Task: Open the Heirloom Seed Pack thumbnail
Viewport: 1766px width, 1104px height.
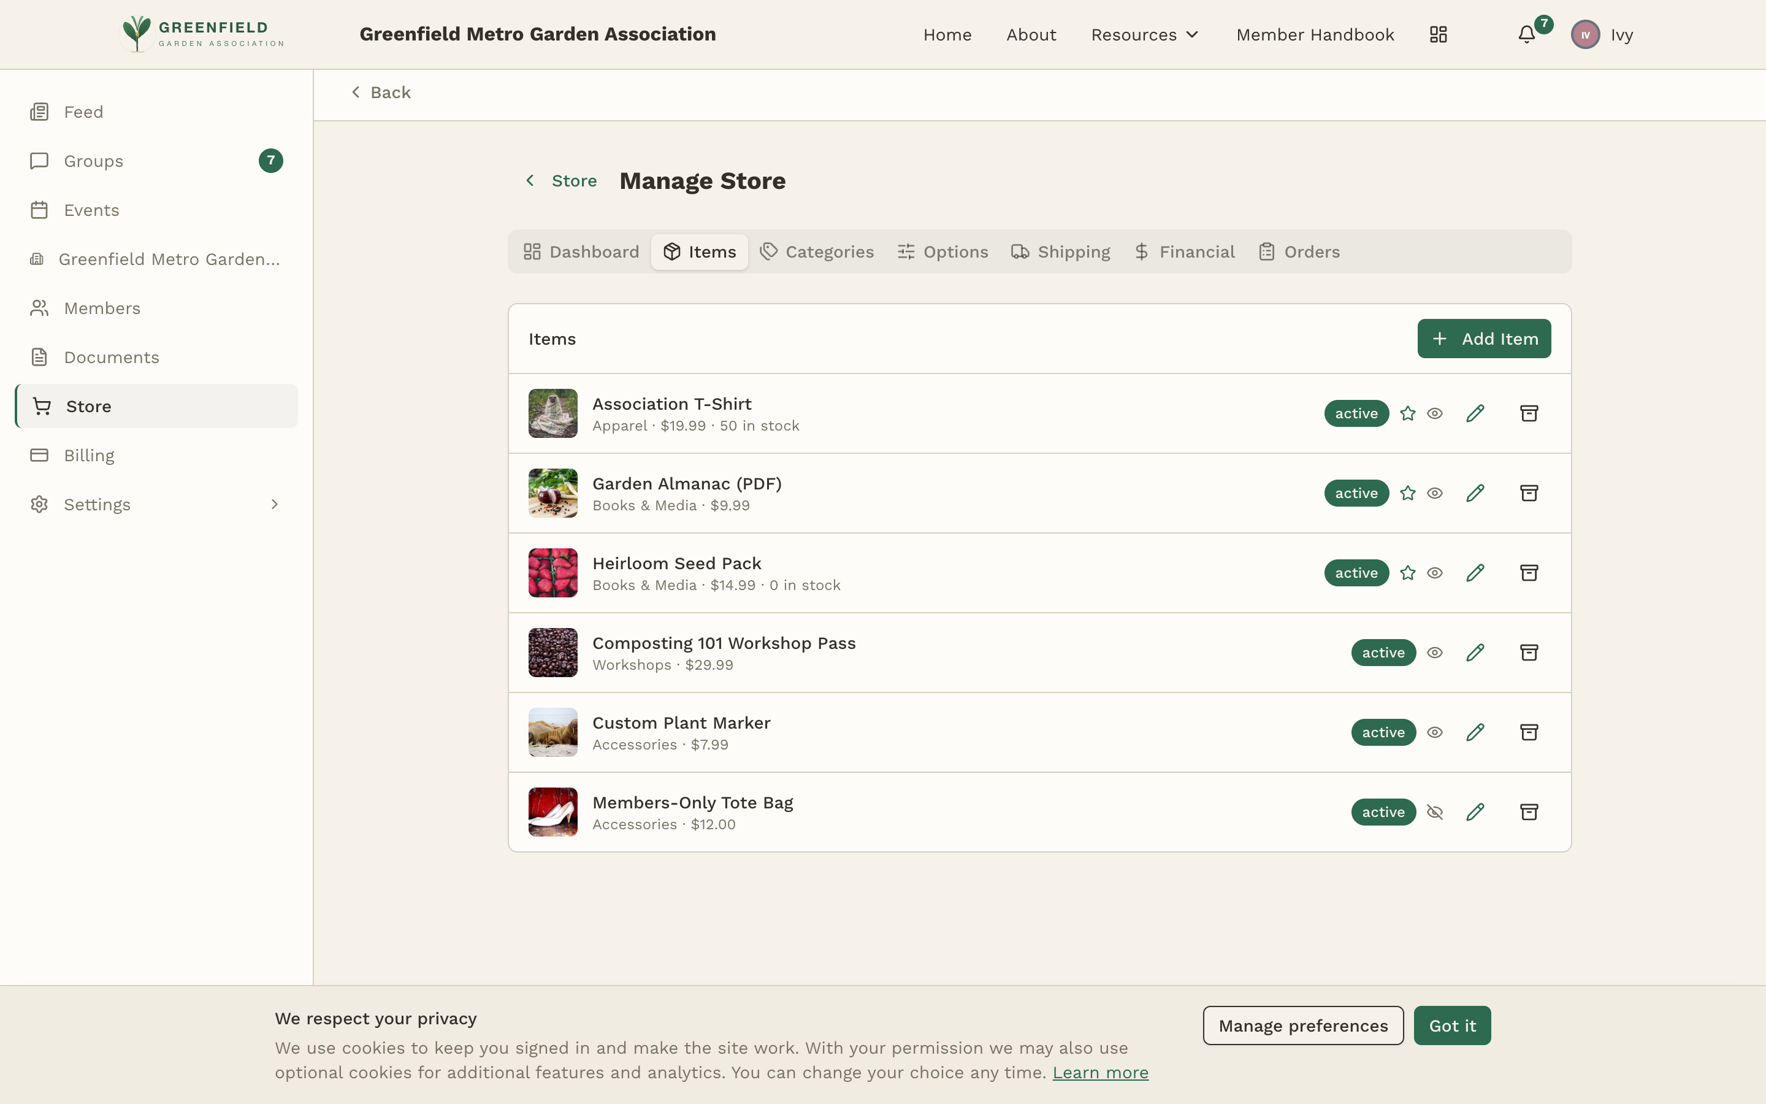Action: (552, 572)
